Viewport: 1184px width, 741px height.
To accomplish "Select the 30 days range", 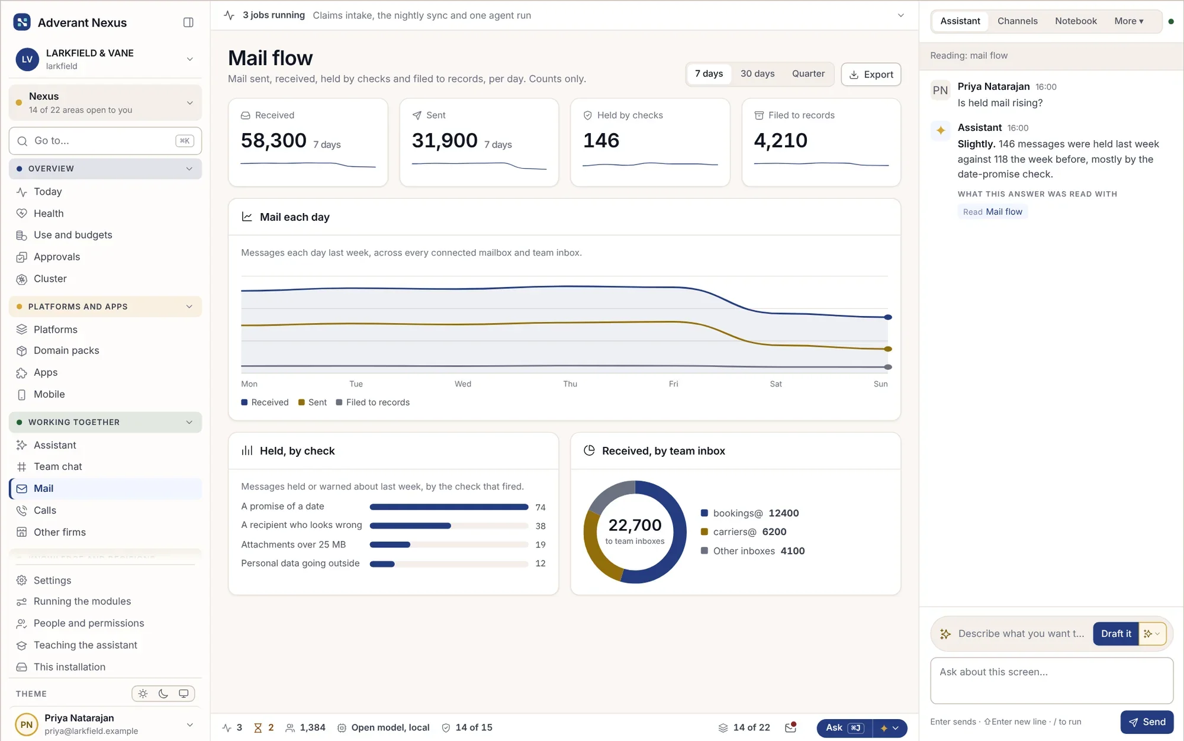I will click(x=757, y=74).
